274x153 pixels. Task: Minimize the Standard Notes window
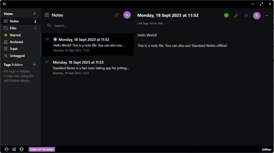coord(253,4)
